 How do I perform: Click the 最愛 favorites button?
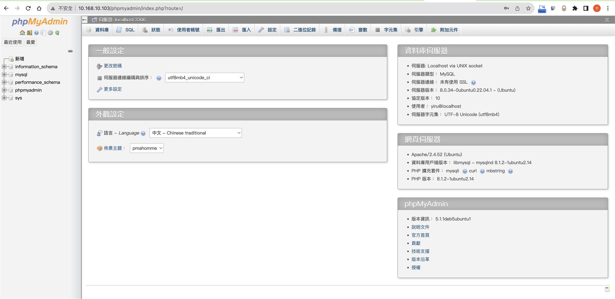pyautogui.click(x=31, y=42)
